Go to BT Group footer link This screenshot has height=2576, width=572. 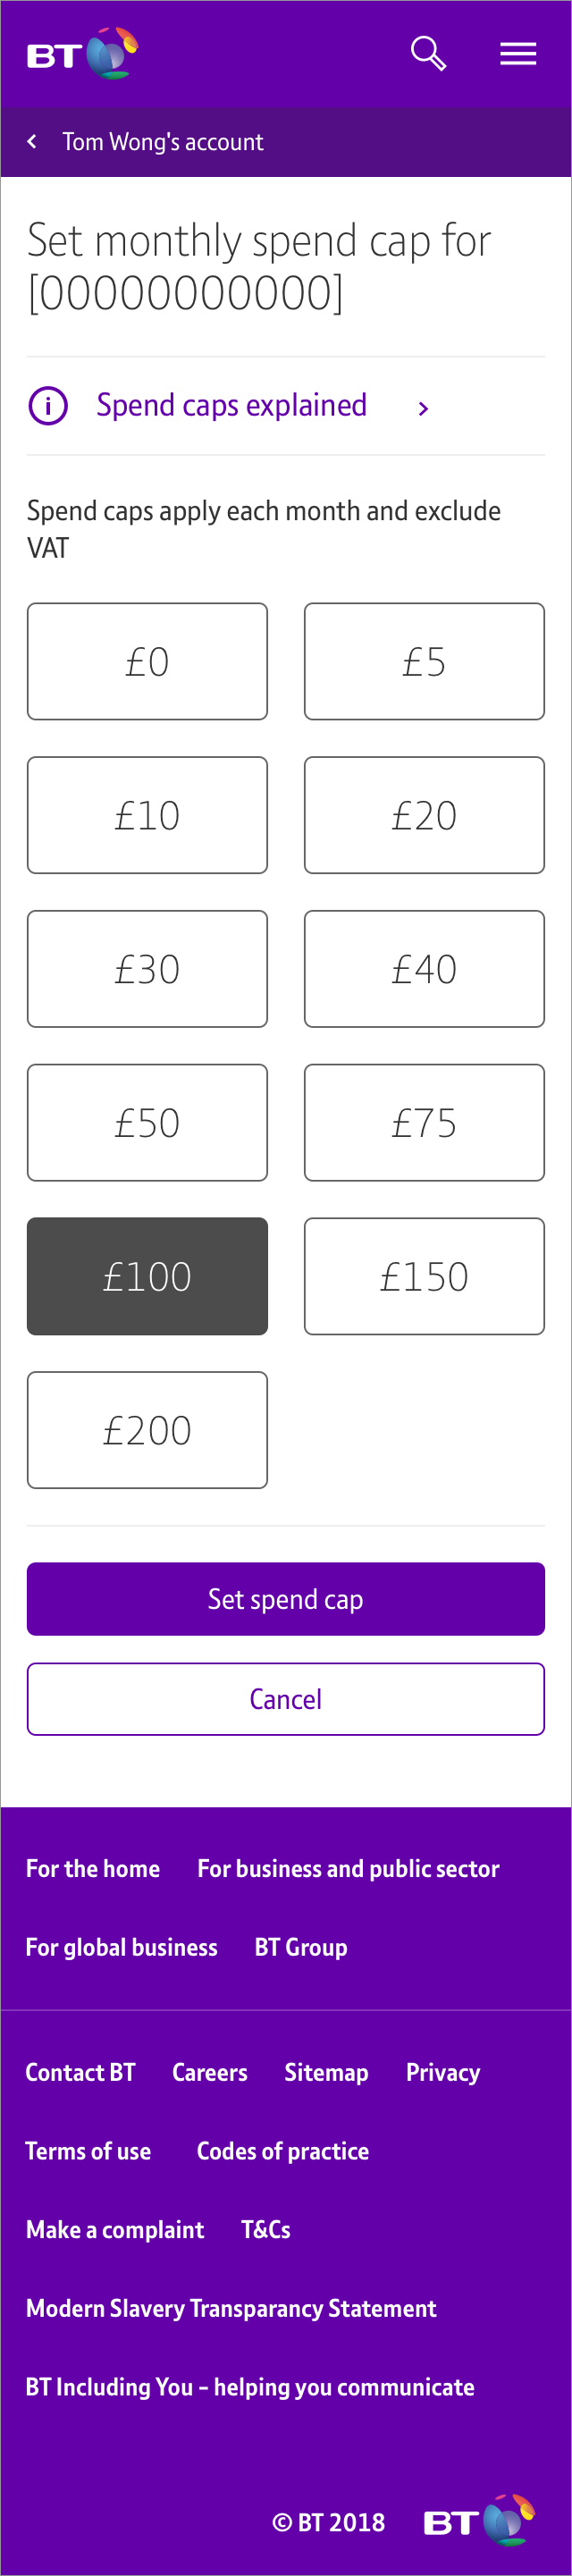pos(301,1947)
